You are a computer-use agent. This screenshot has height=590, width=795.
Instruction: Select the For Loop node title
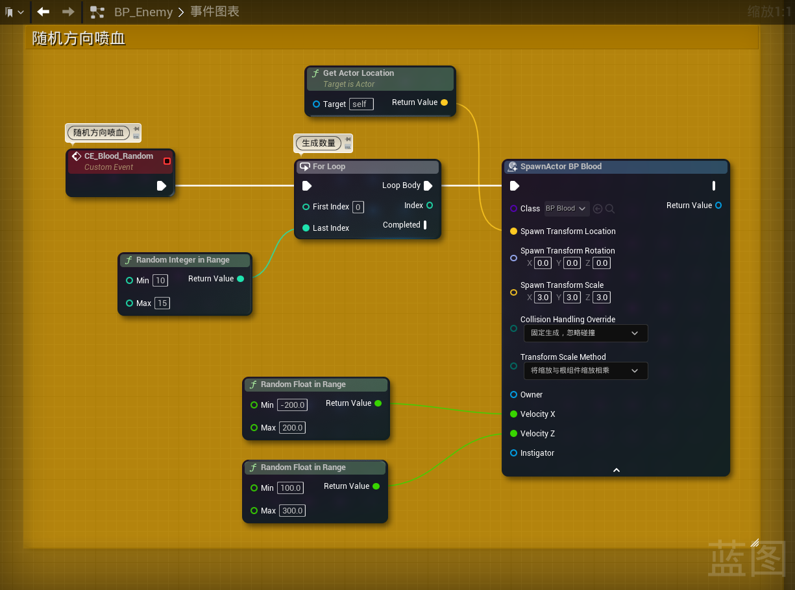coord(329,167)
